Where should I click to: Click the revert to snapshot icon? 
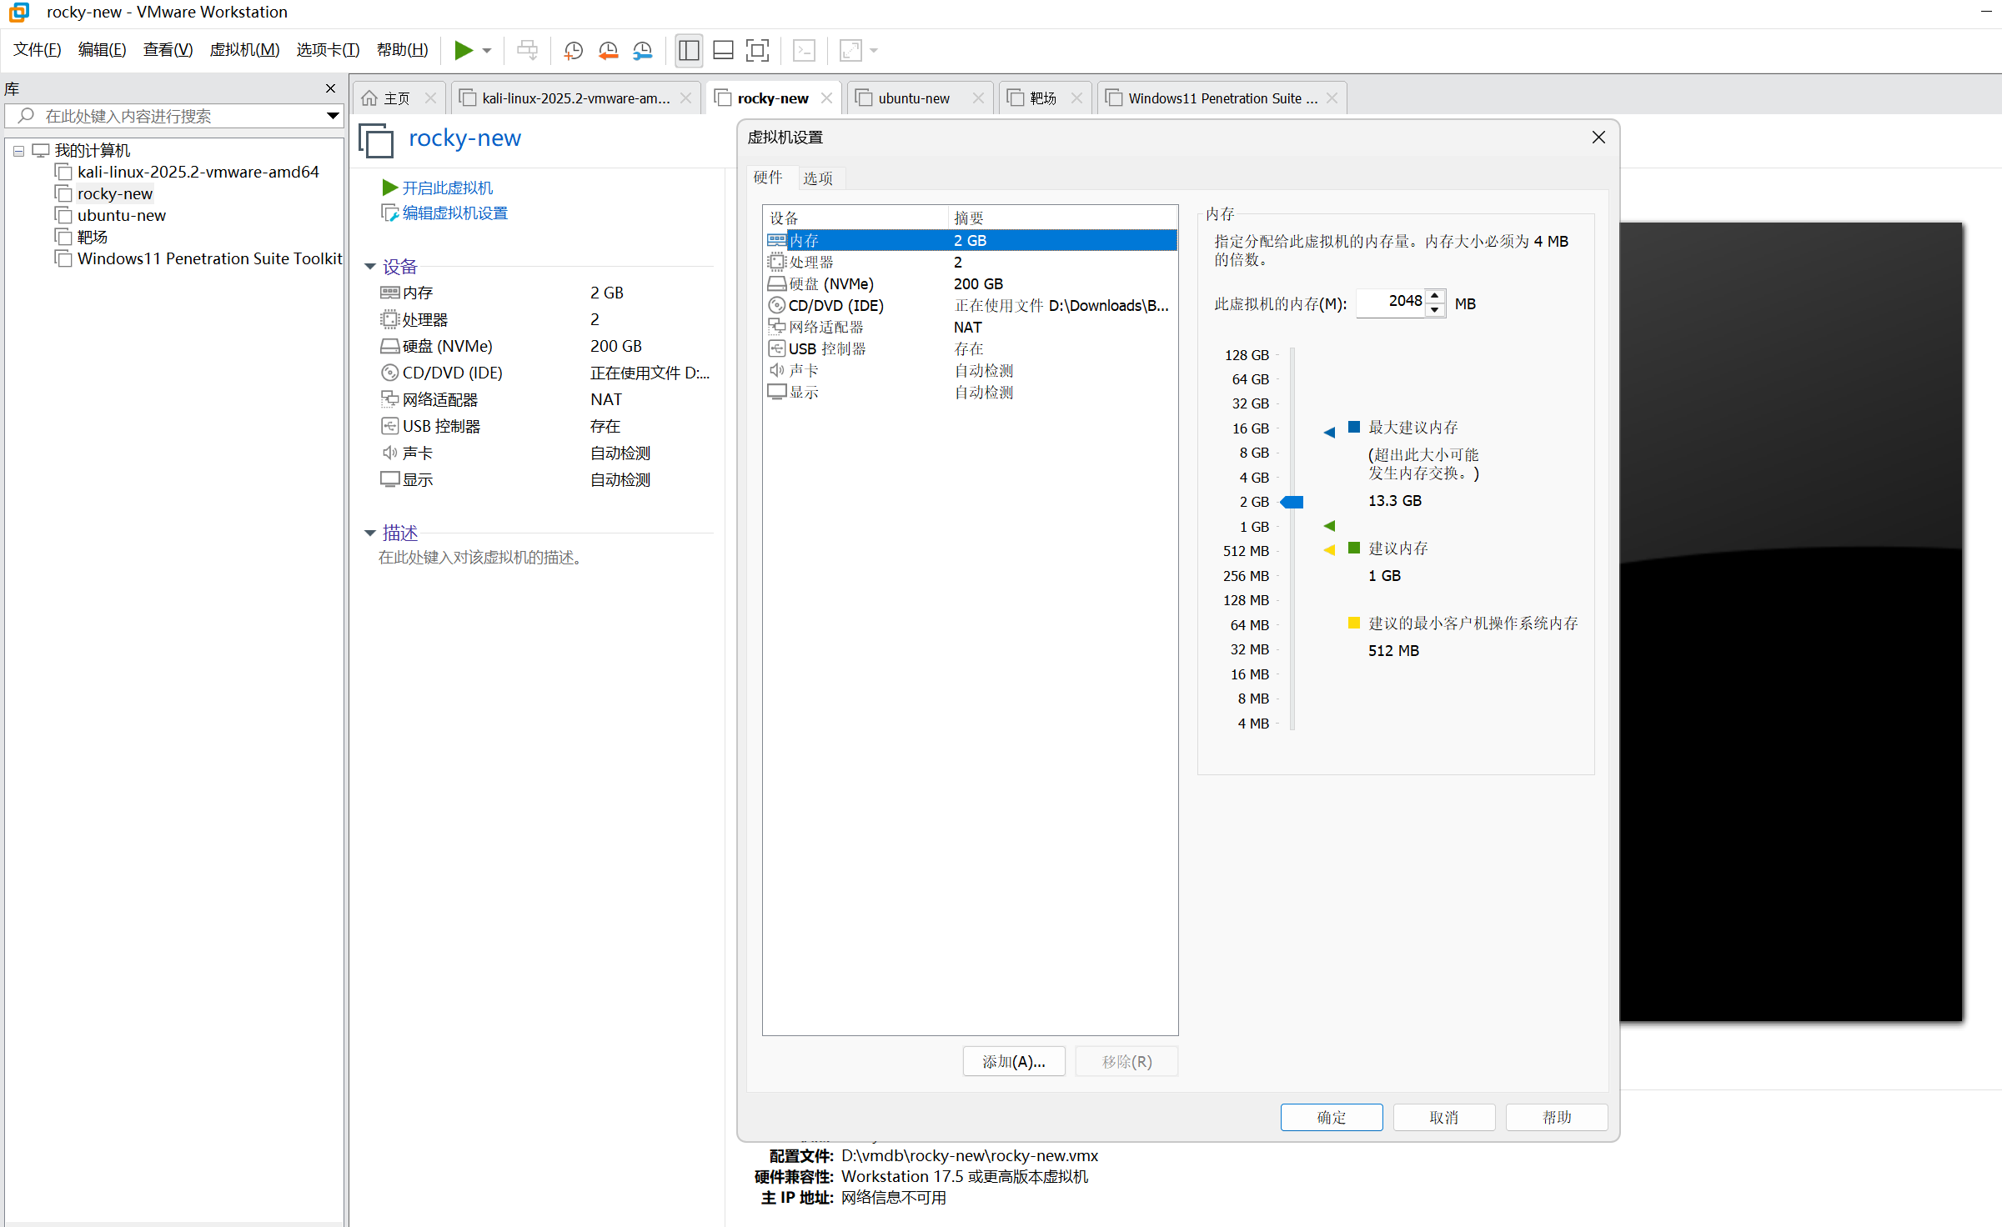pos(608,51)
